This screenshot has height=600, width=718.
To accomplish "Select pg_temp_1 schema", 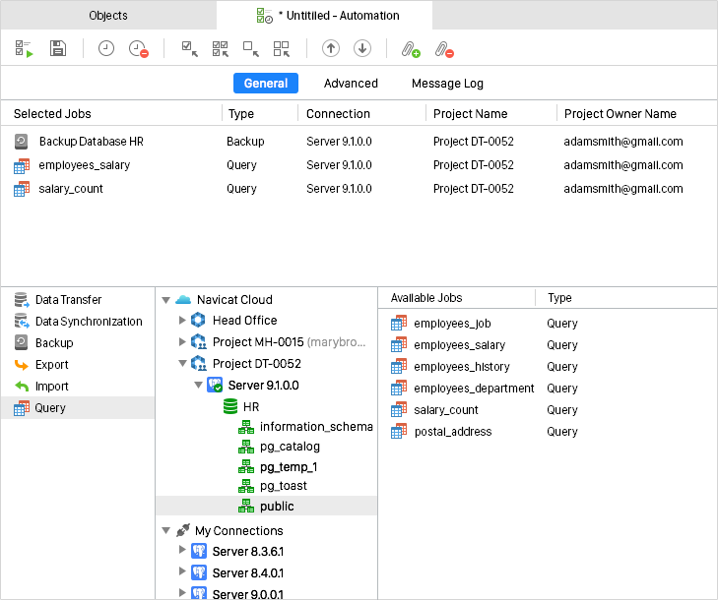I will [x=289, y=466].
